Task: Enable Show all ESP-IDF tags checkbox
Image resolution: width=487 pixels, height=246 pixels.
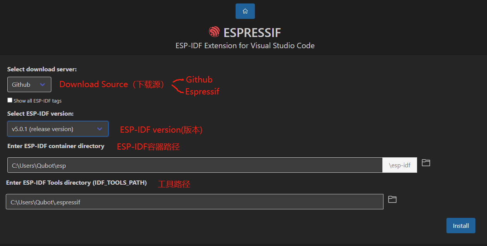Action: (x=10, y=100)
